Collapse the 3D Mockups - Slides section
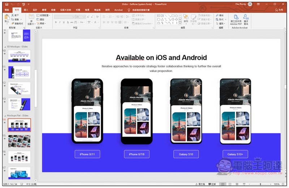This screenshot has width=289, height=188. pos(5,47)
